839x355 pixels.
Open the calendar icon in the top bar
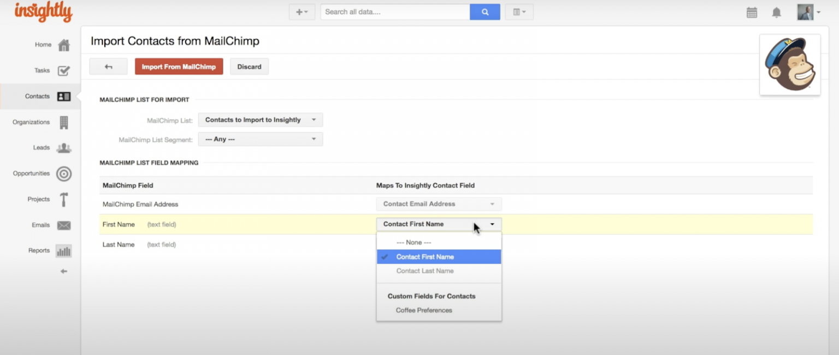(x=752, y=11)
